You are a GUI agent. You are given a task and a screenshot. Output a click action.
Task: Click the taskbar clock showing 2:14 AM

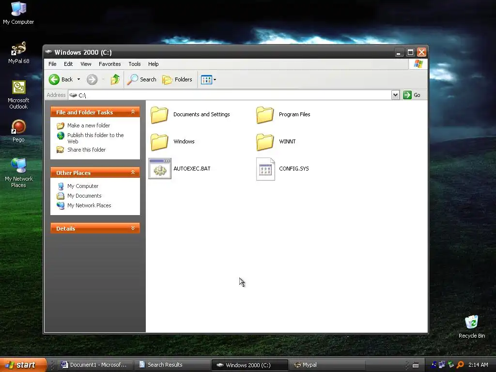coord(478,365)
